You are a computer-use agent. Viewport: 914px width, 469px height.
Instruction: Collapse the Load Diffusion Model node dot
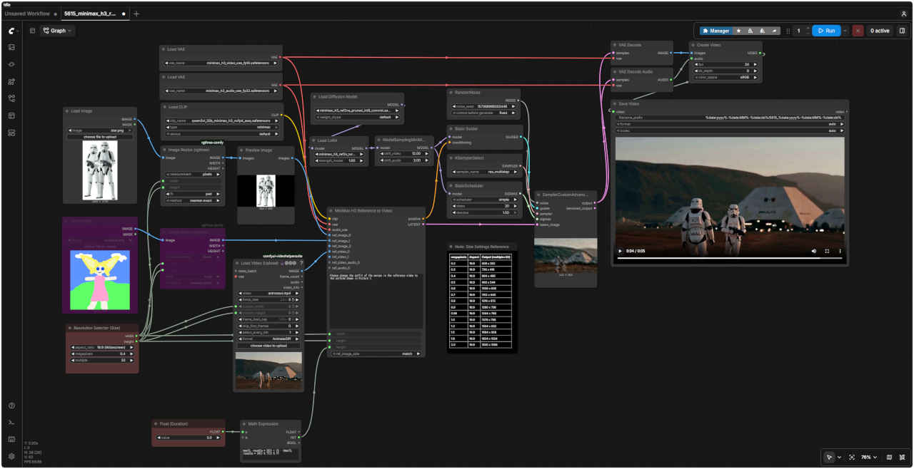(315, 96)
